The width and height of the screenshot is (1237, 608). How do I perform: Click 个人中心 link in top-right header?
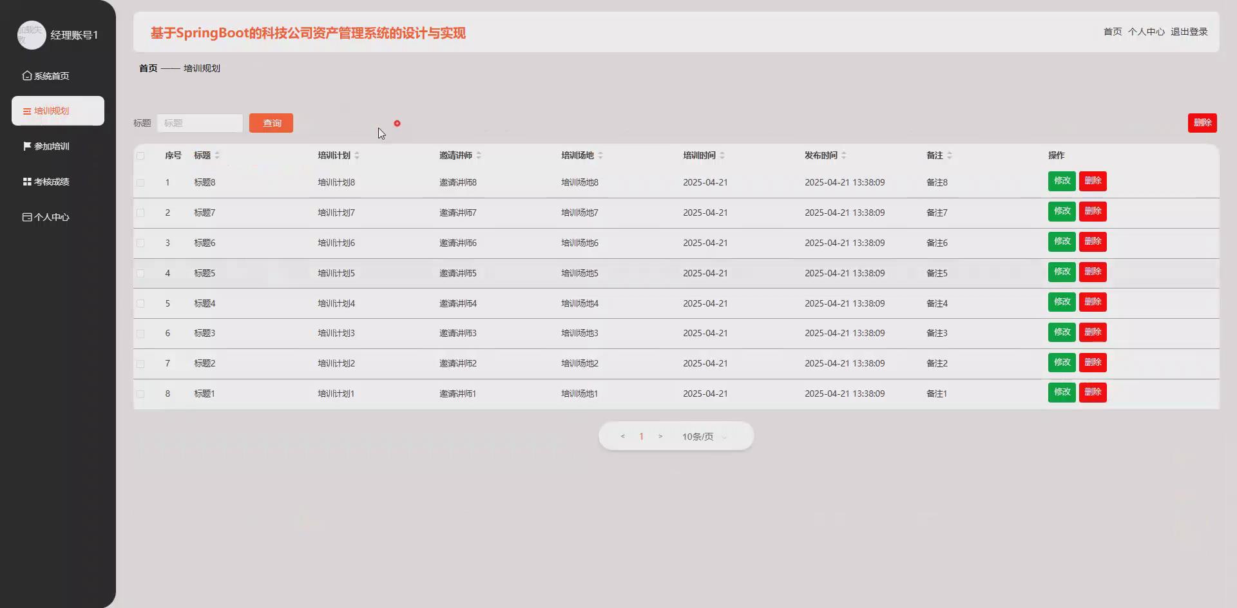coord(1146,32)
